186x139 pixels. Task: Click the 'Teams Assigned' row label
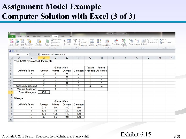27,89
